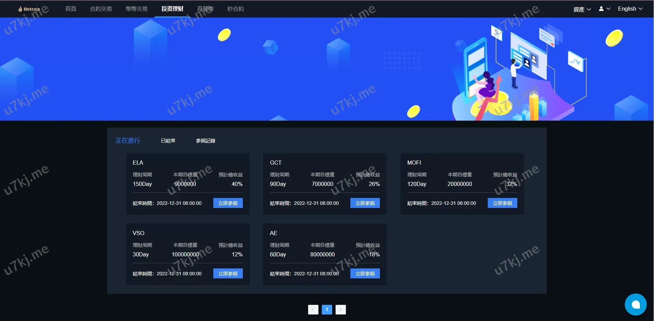The height and width of the screenshot is (321, 654).
Task: Go to previous page arrow
Action: click(x=313, y=310)
